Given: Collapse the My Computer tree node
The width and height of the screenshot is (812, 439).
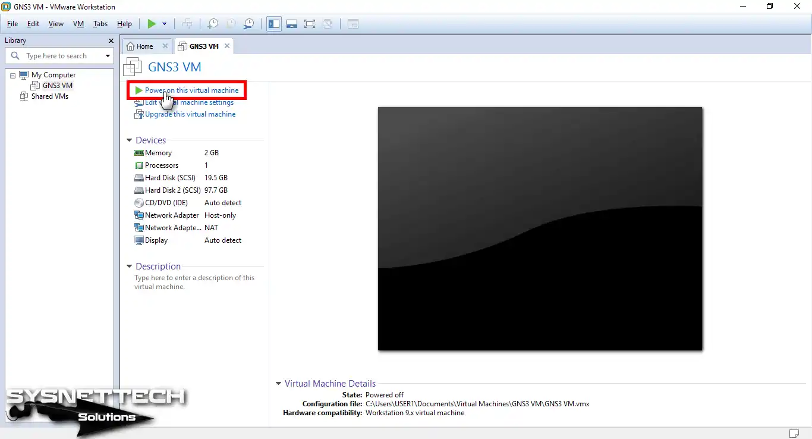Looking at the screenshot, I should tap(12, 76).
